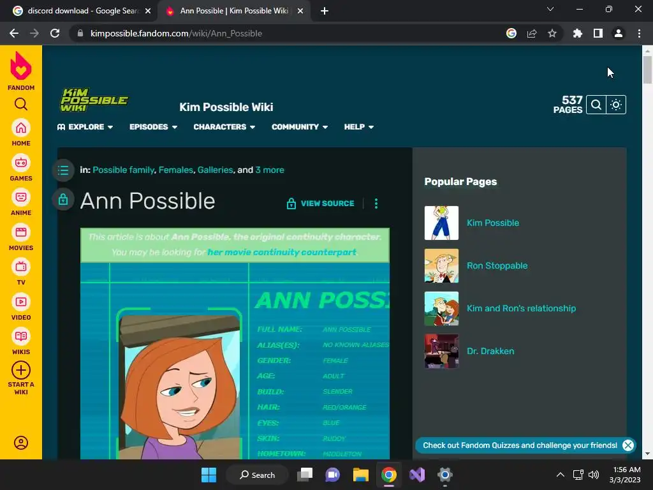Click the address bar URL
The height and width of the screenshot is (490, 653).
pyautogui.click(x=176, y=33)
